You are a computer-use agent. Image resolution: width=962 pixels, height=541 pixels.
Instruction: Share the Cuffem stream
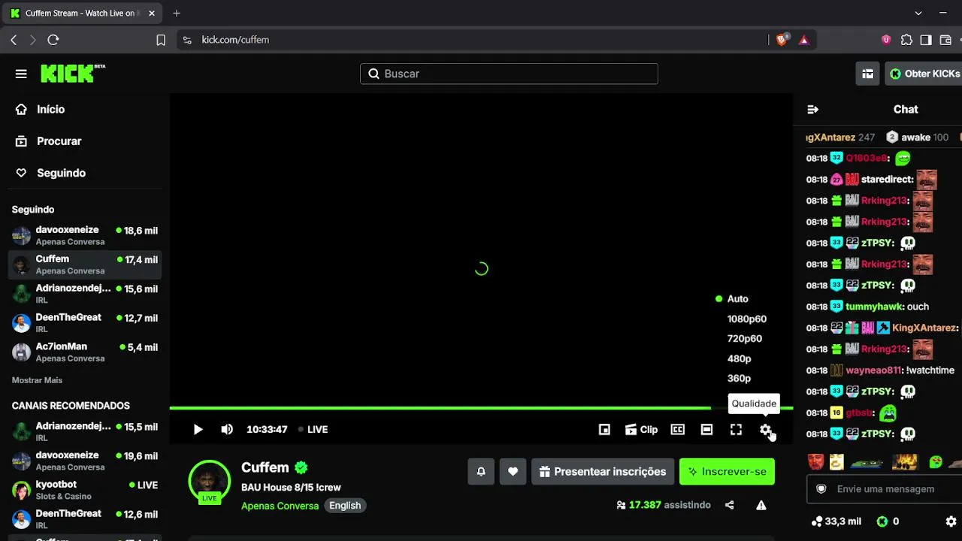click(x=729, y=505)
